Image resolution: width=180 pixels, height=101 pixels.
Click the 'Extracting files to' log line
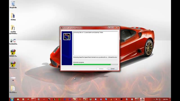click(88, 33)
